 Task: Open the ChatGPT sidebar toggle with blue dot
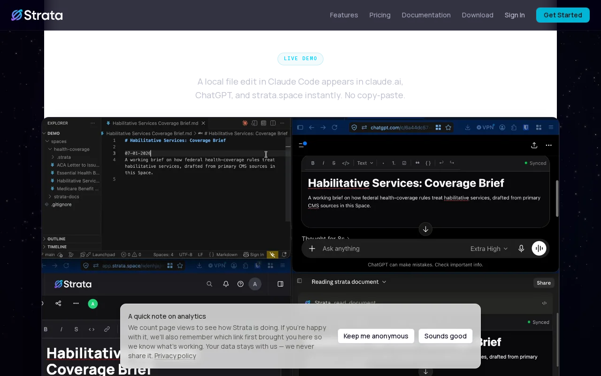point(302,145)
